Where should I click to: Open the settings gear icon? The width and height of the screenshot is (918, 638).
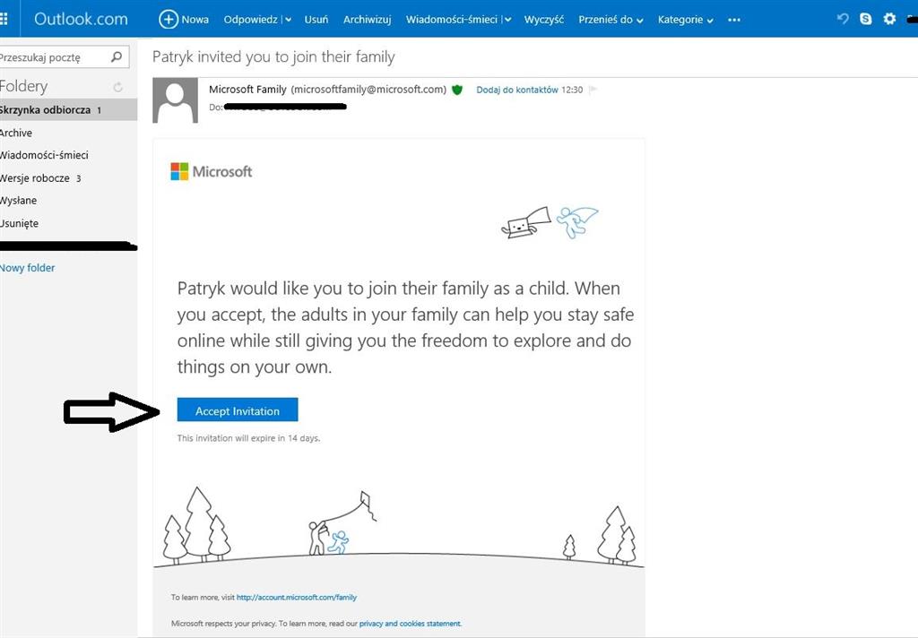[x=889, y=19]
